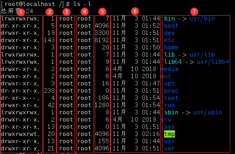Select the "lib" symlink name pointing to usr/lib
Screen dimensions: 235x154
coord(170,55)
